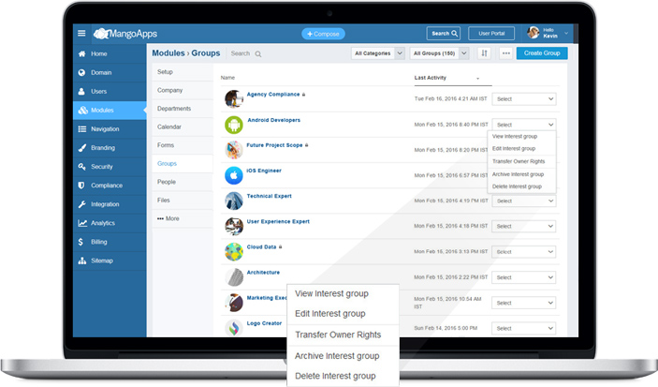
Task: Choose Archive Interest group in small menu
Action: pos(518,174)
